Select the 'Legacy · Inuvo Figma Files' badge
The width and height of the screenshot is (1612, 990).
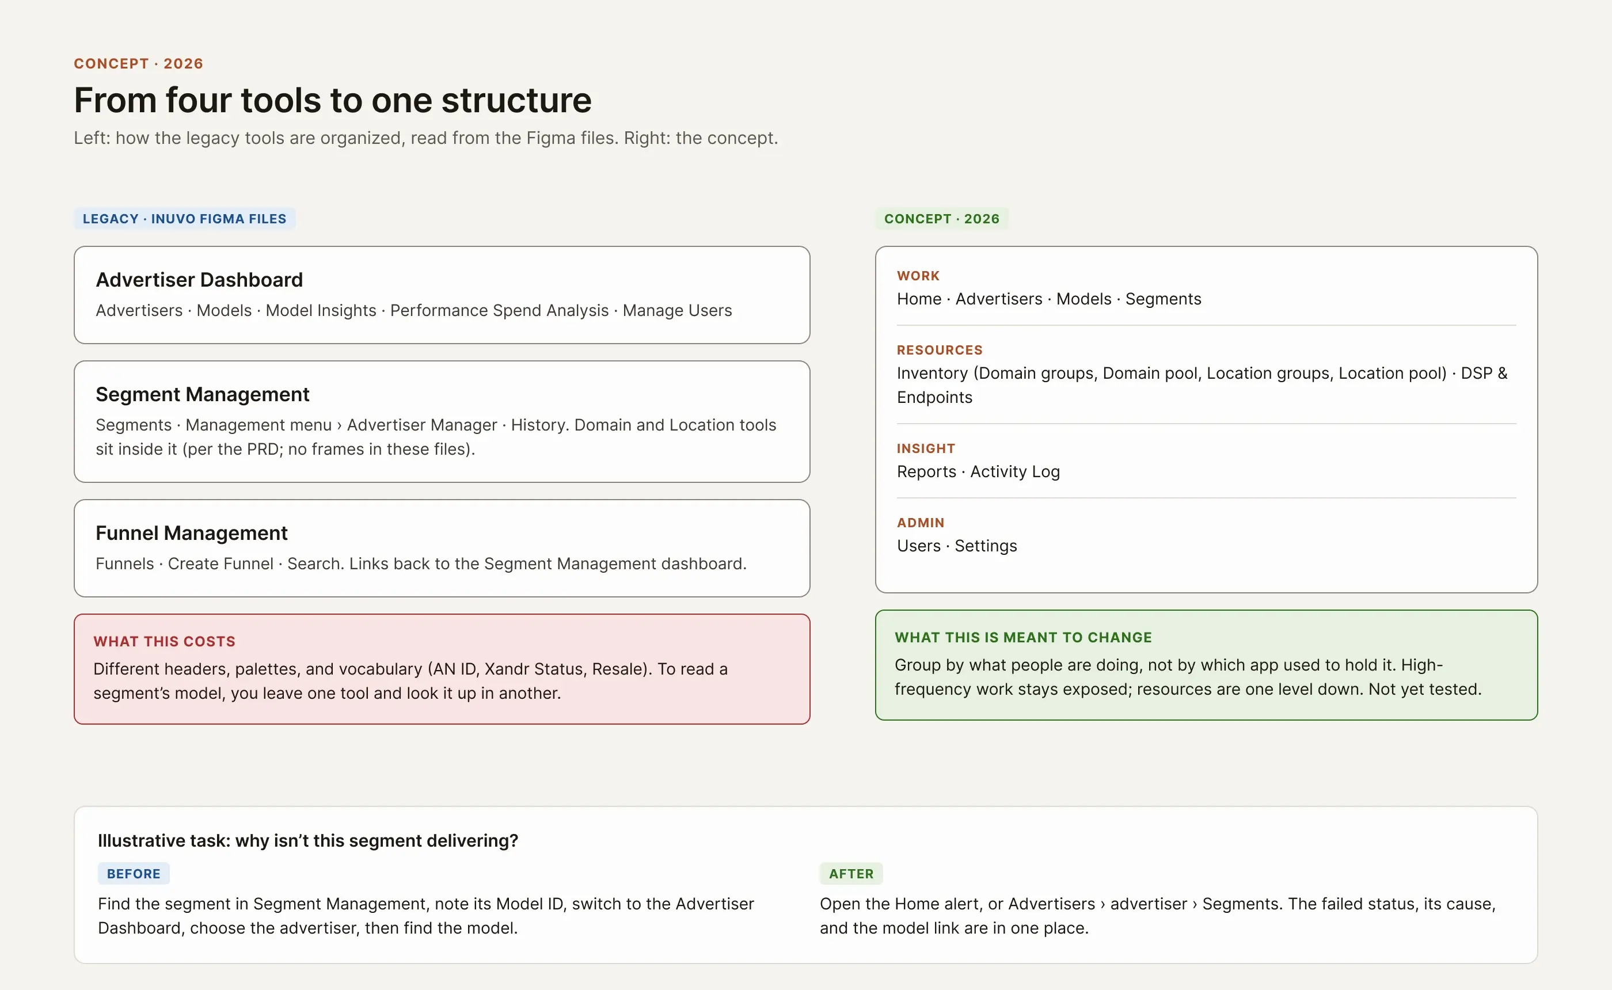(x=185, y=219)
